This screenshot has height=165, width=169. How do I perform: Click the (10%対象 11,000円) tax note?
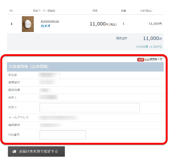[x=149, y=47]
